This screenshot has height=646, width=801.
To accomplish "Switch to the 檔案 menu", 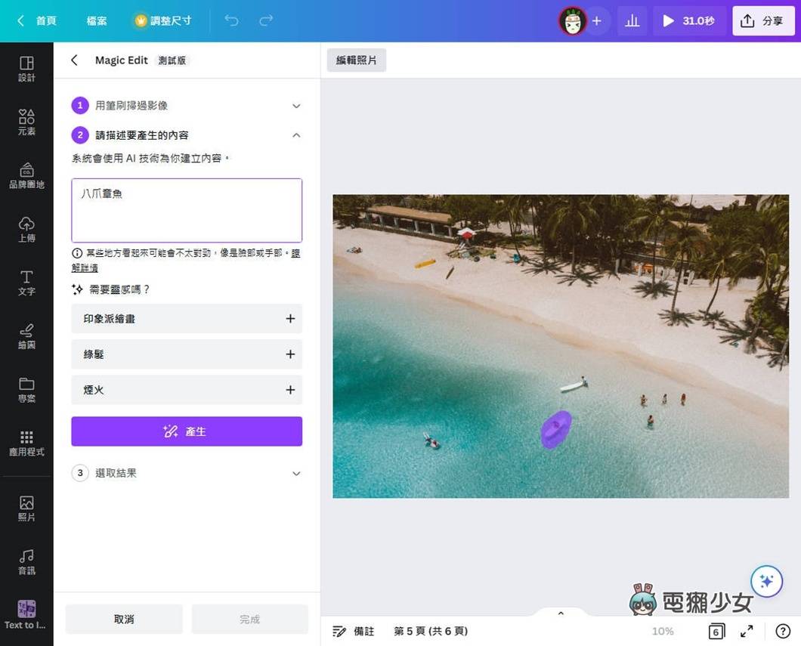I will [96, 20].
